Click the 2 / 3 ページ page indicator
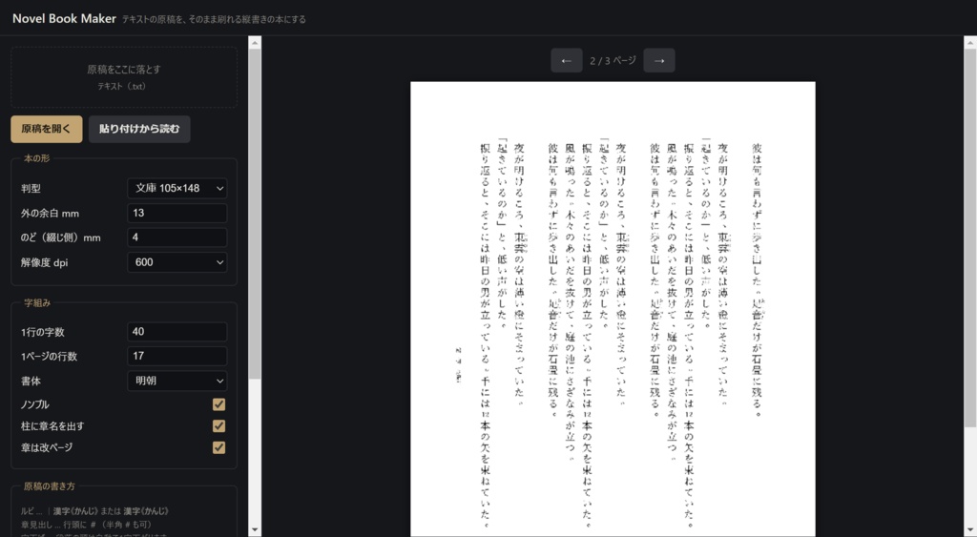 coord(613,60)
